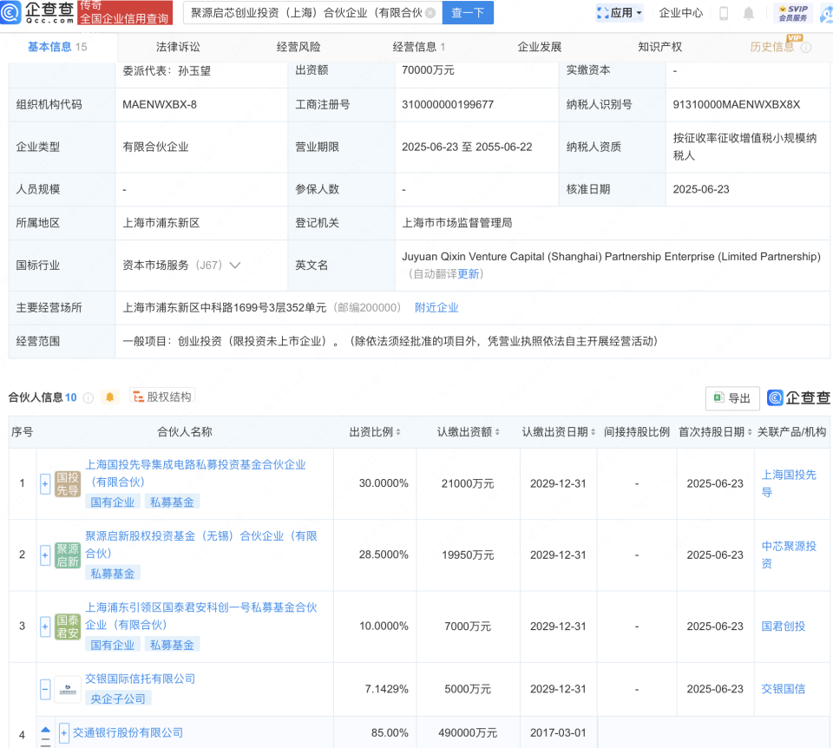Click the 查一下 search button
The width and height of the screenshot is (833, 748).
point(468,13)
